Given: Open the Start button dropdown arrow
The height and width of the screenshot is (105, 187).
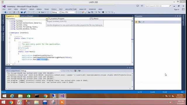Looking at the screenshot, I should pyautogui.click(x=46, y=12).
